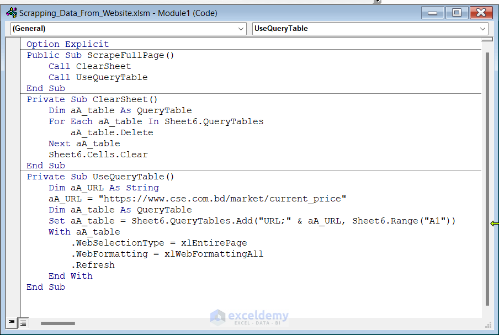The image size is (499, 335).
Task: Maximize the Module1 code window
Action: point(457,13)
